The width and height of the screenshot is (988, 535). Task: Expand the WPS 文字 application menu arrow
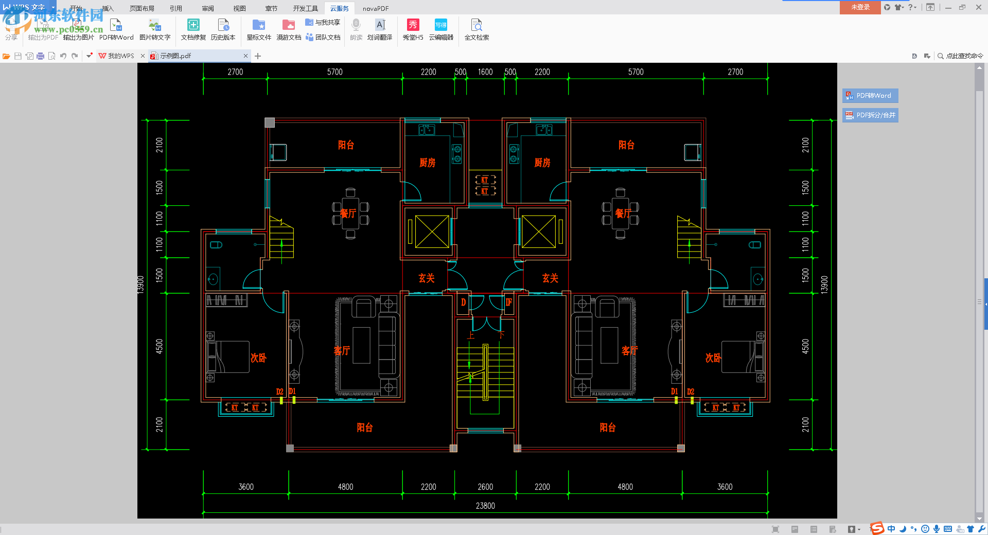(x=53, y=7)
